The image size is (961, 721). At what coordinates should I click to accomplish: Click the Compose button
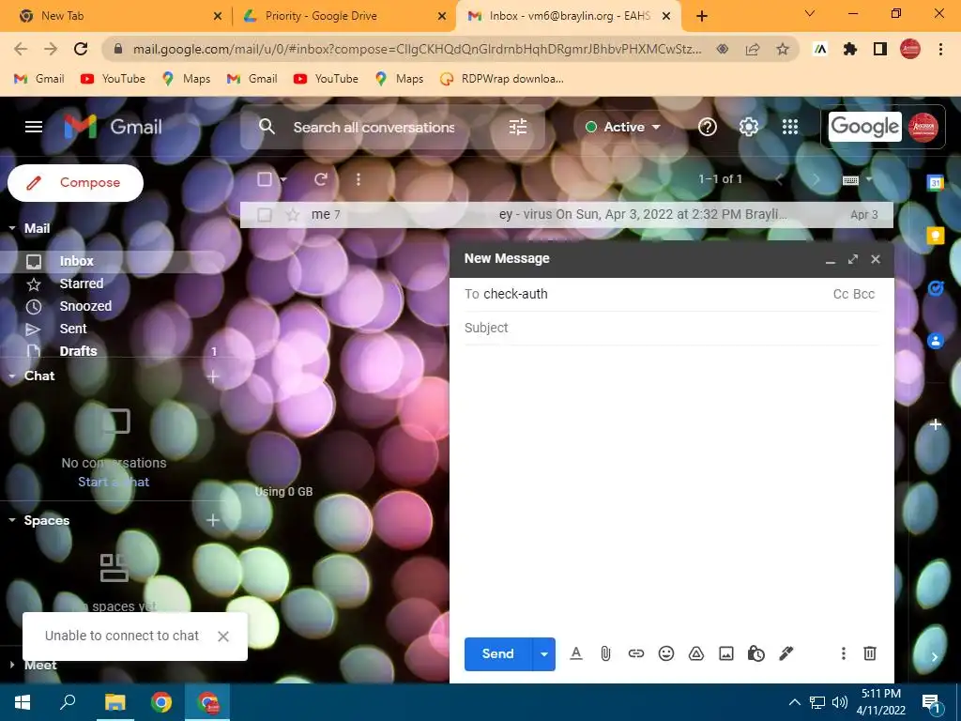(75, 183)
